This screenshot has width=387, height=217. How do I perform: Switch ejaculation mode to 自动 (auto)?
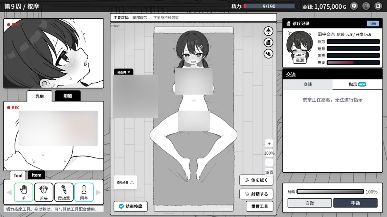tap(309, 203)
